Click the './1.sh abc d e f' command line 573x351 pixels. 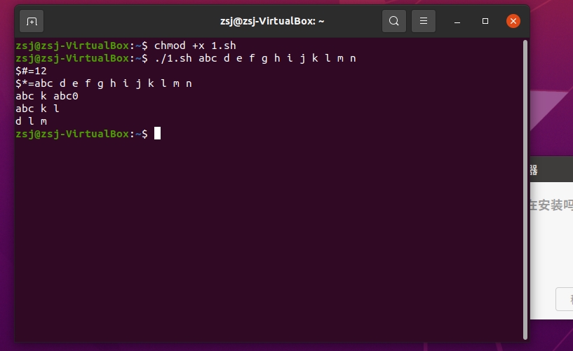pos(255,58)
